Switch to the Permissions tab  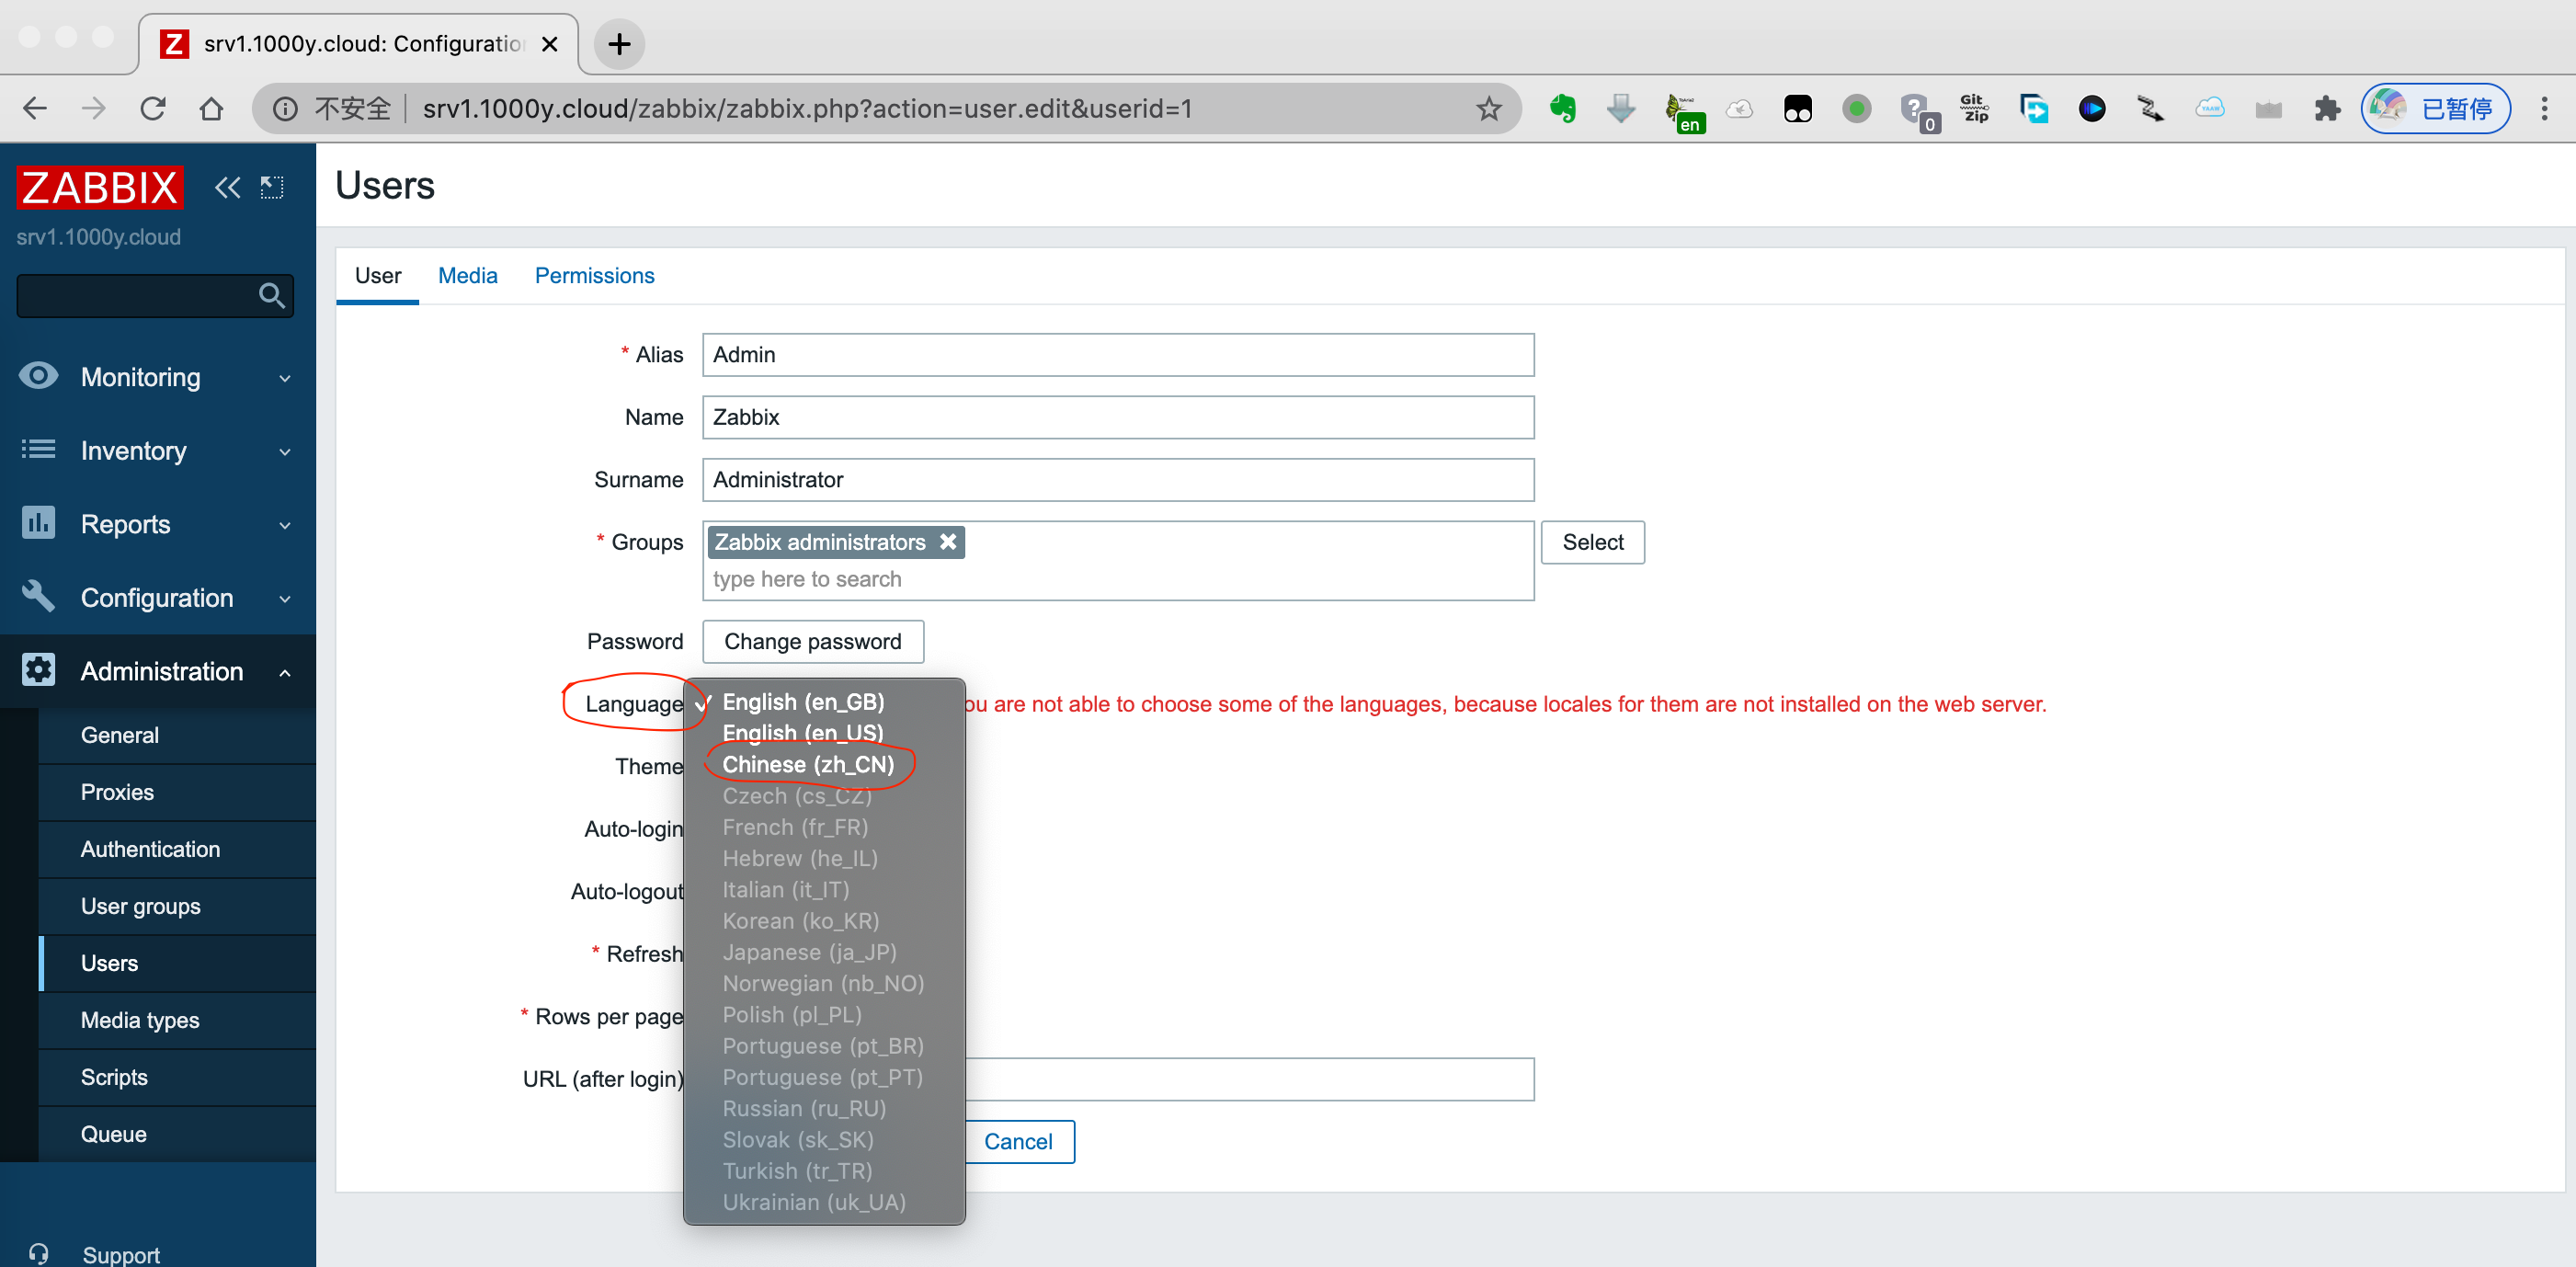(x=594, y=275)
